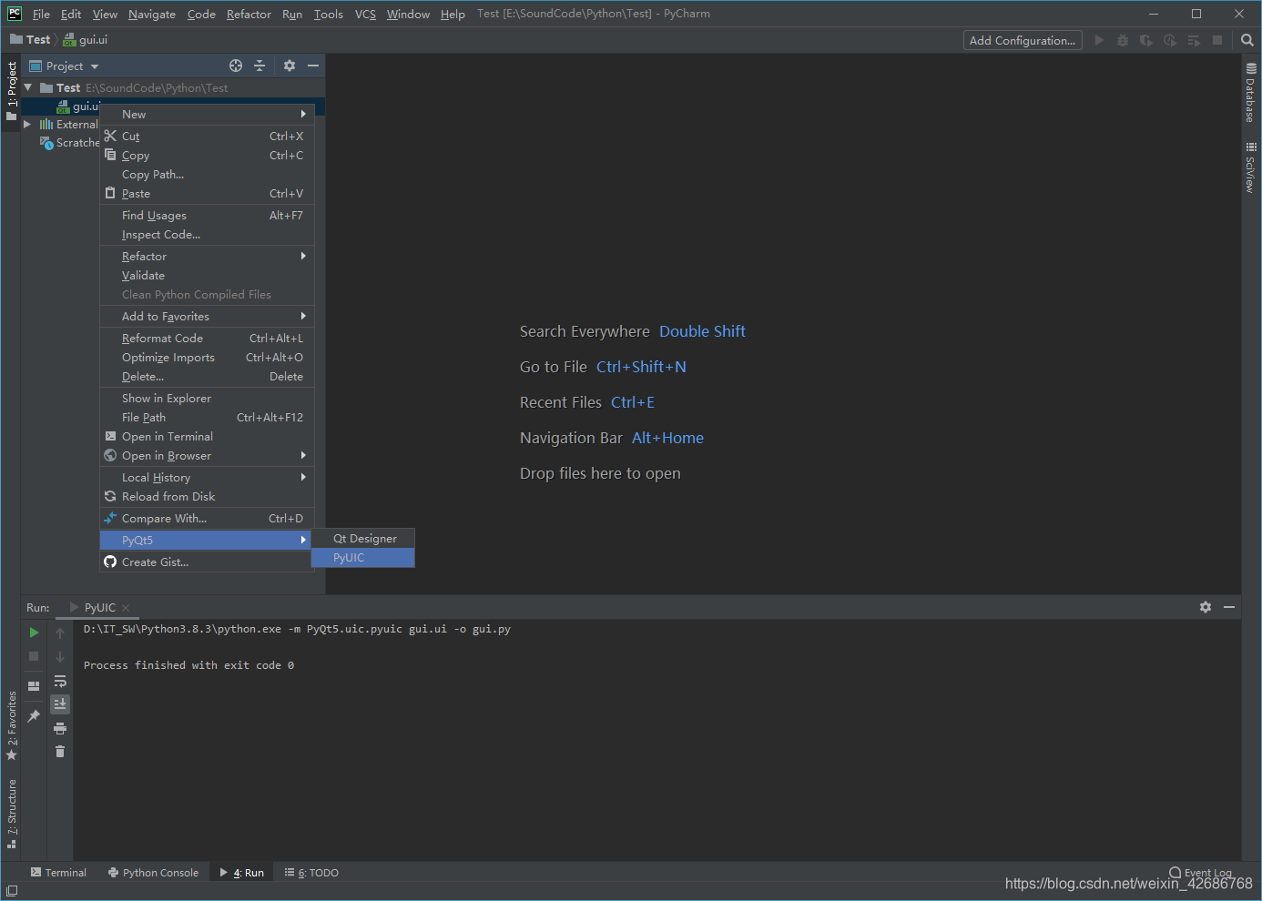The height and width of the screenshot is (901, 1262).
Task: Expand the New submenu
Action: point(207,114)
